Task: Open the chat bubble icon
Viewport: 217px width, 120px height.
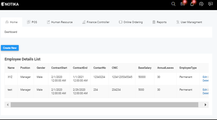Action: coord(210,4)
